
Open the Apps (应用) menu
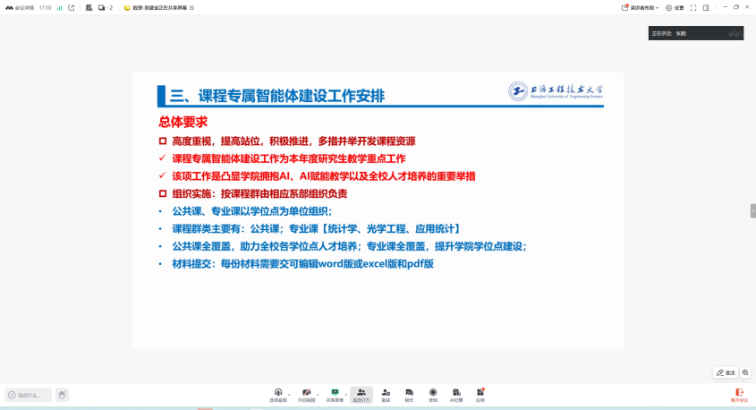coord(480,394)
